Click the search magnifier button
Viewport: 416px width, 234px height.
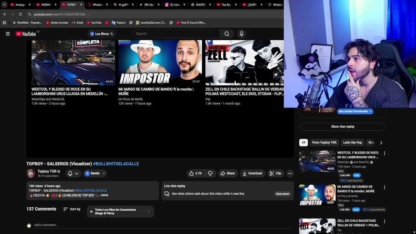pyautogui.click(x=227, y=34)
